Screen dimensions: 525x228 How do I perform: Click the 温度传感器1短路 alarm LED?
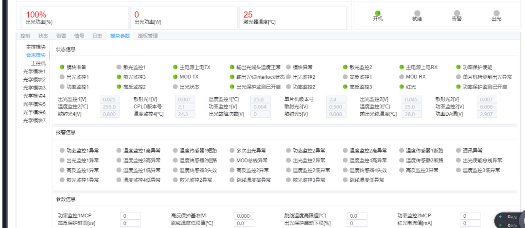coord(175,151)
